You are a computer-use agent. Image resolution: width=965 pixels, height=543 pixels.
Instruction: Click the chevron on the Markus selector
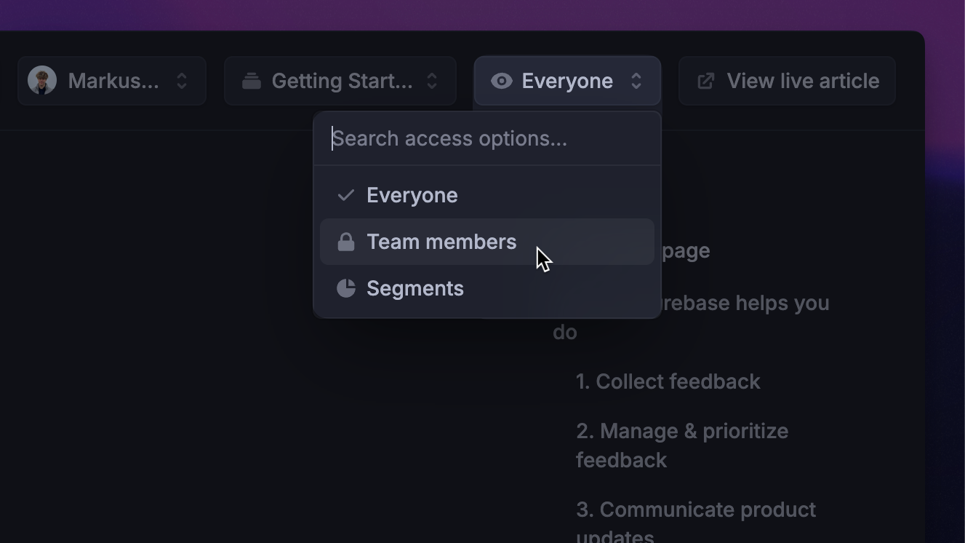[x=182, y=81]
